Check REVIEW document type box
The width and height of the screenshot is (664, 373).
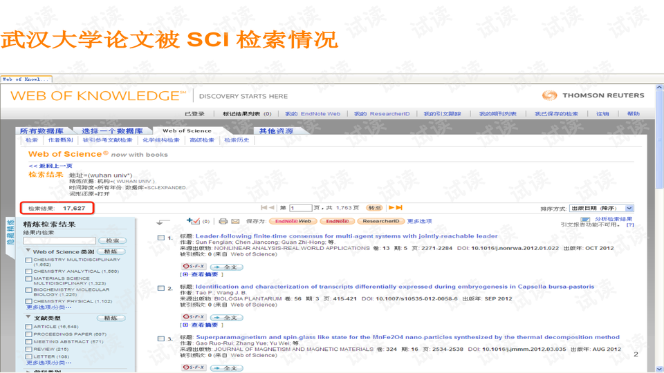coord(28,350)
